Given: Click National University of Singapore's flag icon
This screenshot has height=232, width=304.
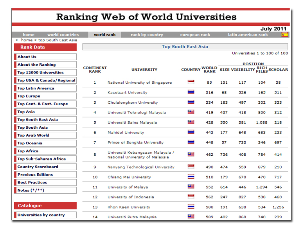Looking at the screenshot, I should (x=191, y=82).
